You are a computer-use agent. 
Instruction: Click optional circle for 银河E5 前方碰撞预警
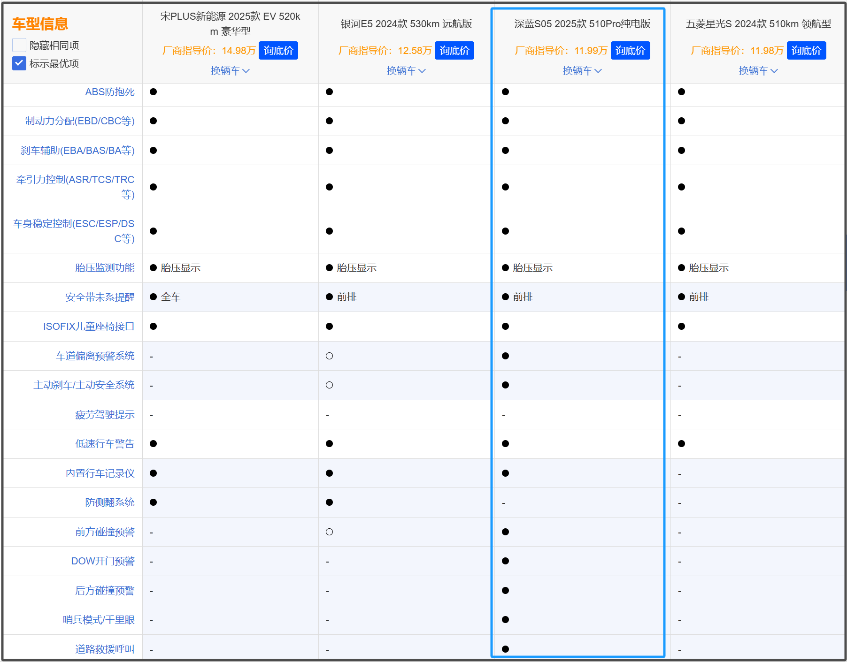(x=329, y=532)
